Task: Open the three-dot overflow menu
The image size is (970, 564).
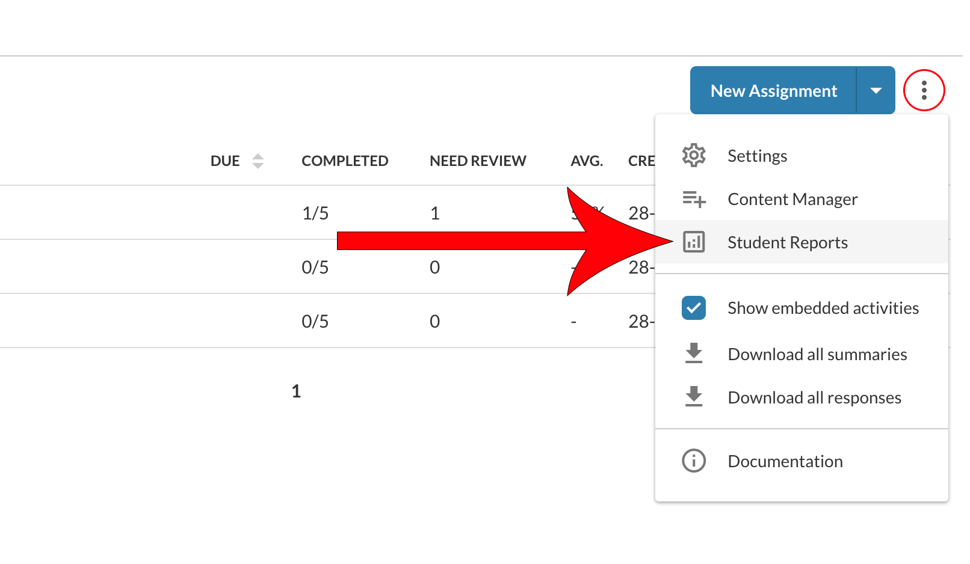Action: [925, 90]
